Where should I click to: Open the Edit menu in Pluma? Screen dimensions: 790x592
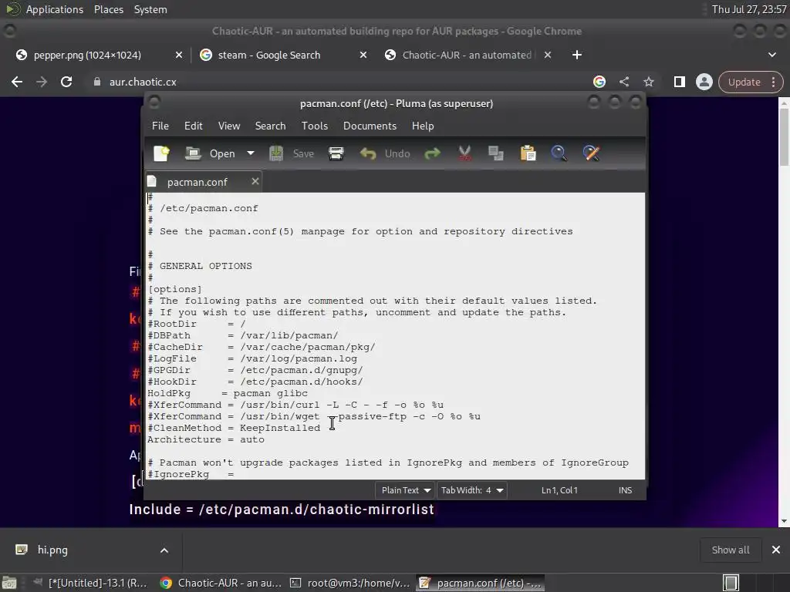tap(194, 126)
